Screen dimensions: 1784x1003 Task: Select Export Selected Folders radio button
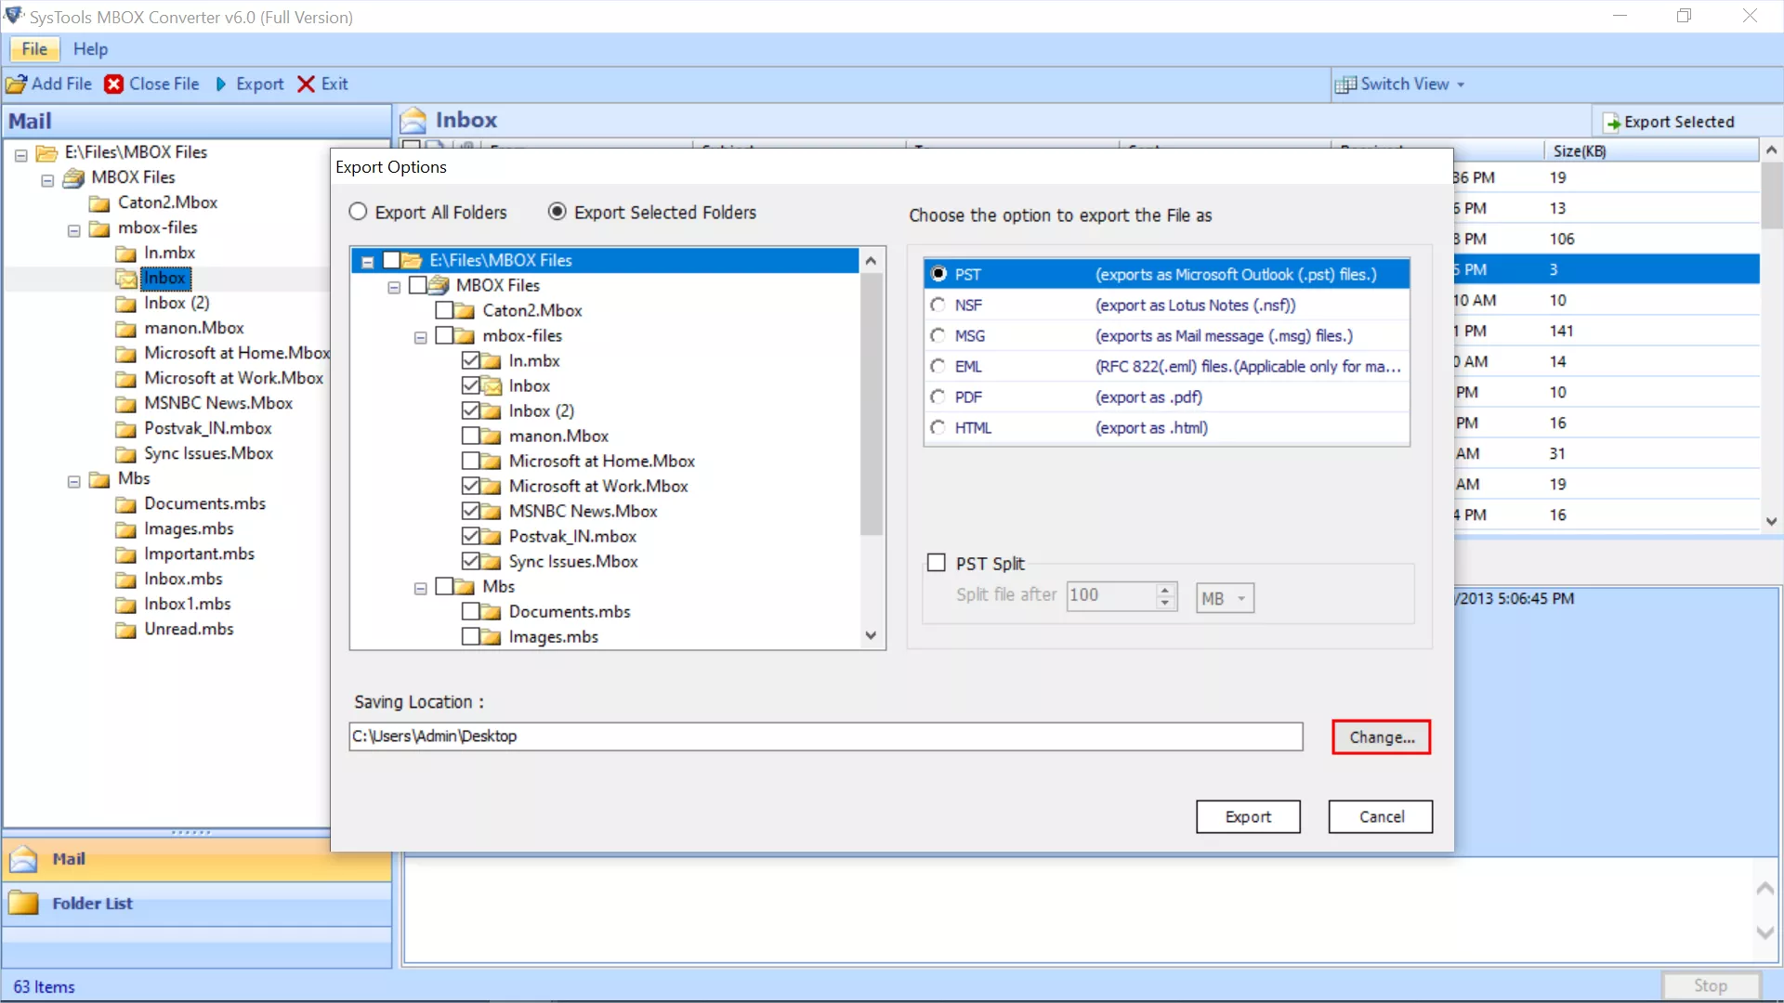coord(557,212)
